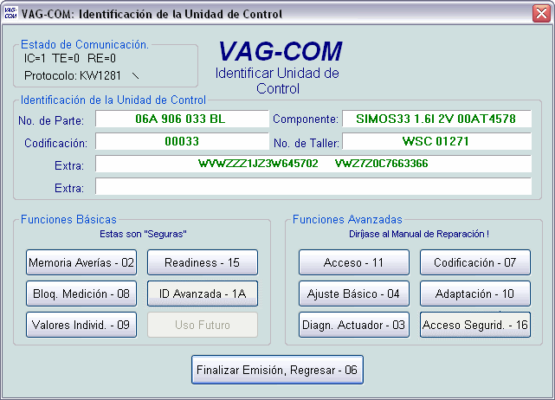Click the Acceso - 11 button
555x400 pixels.
tap(354, 262)
